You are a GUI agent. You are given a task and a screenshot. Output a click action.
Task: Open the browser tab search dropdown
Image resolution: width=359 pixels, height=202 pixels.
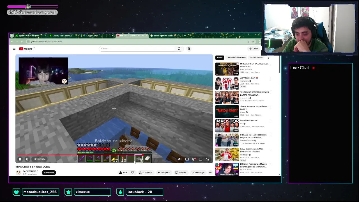point(11,36)
